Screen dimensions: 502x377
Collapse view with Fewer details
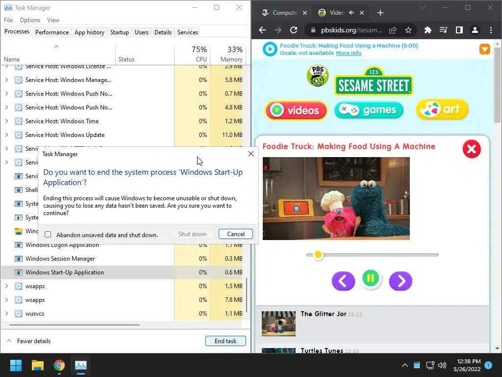tap(29, 341)
